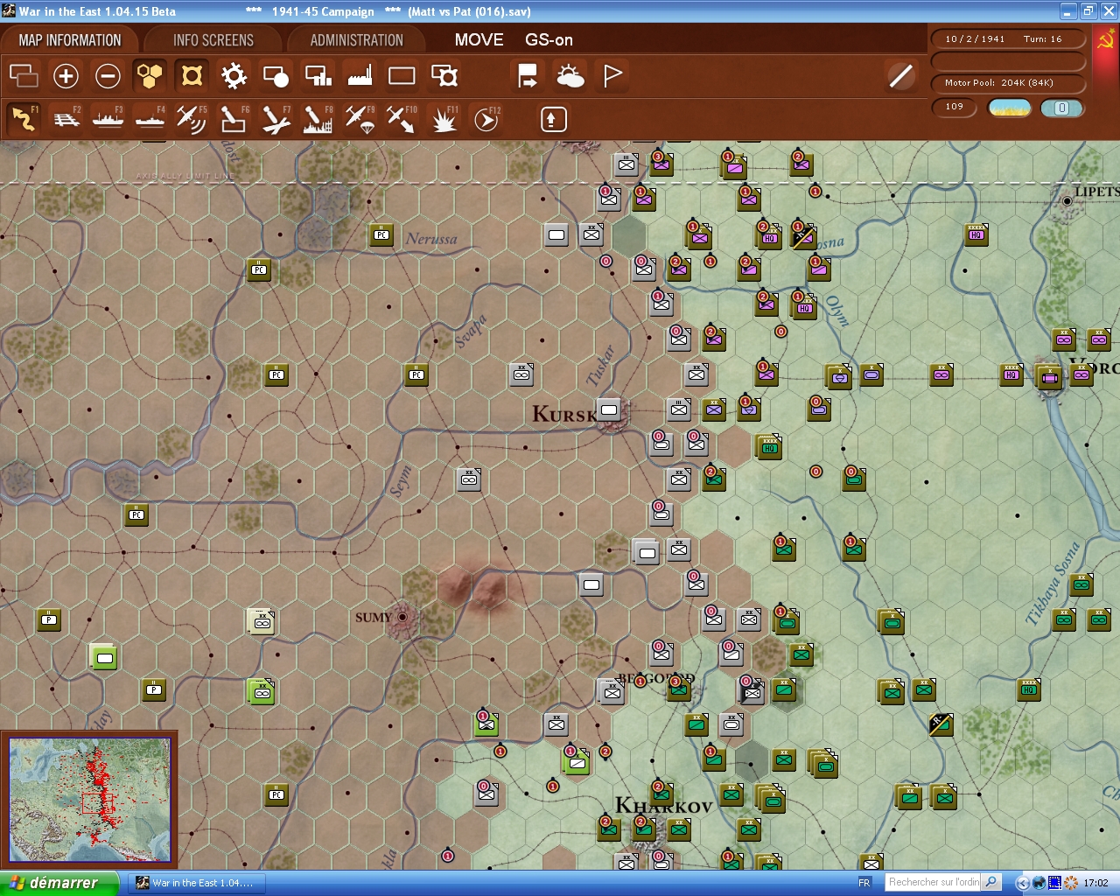Viewport: 1120px width, 896px height.
Task: Click the Kharkov city label
Action: [x=664, y=805]
